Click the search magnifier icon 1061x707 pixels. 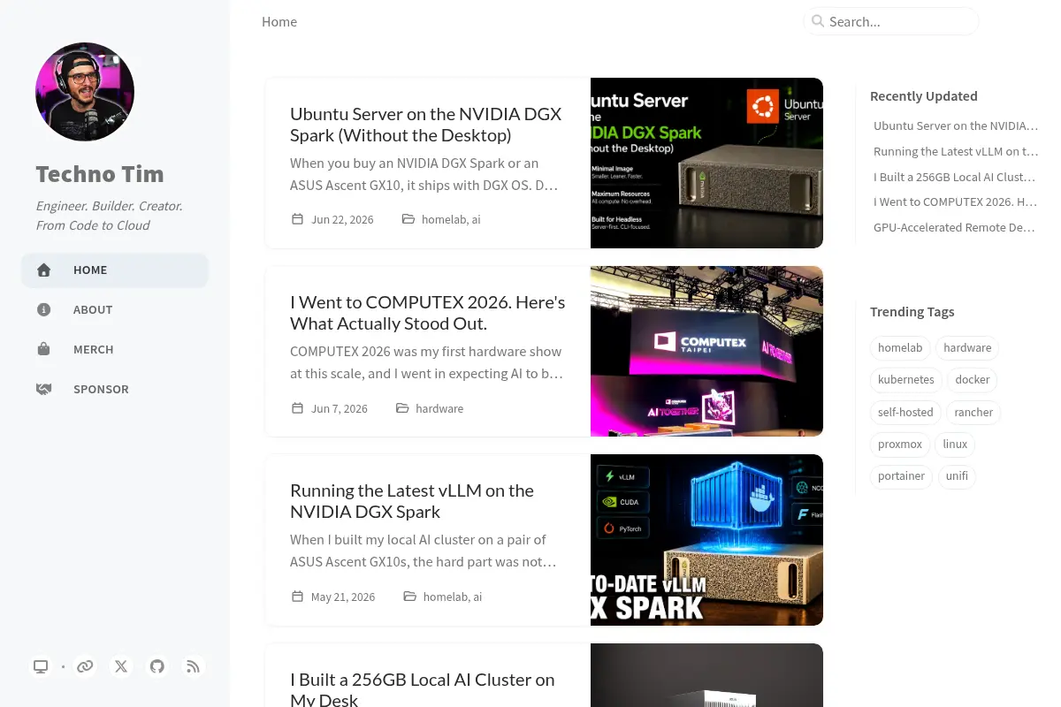(818, 21)
